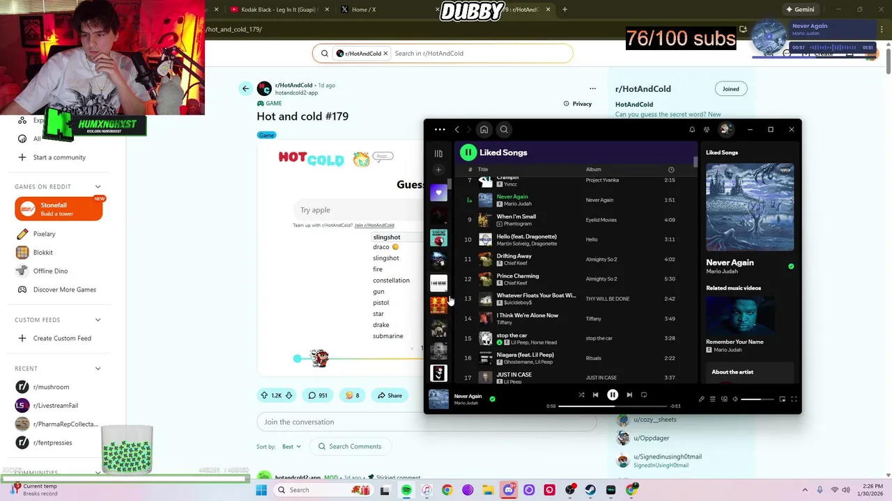Enter Spotify full screen mode
The image size is (892, 501).
tap(794, 399)
